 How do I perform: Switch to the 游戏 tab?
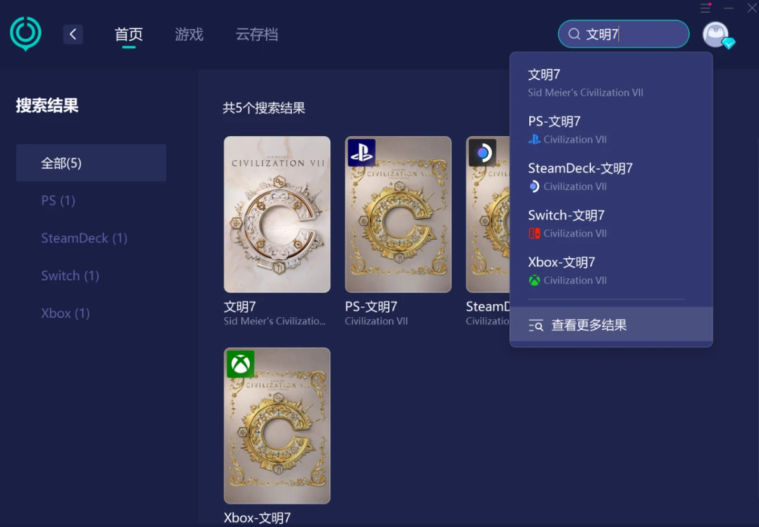pyautogui.click(x=188, y=34)
